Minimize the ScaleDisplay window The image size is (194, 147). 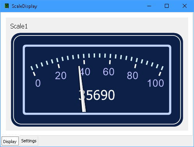click(149, 6)
